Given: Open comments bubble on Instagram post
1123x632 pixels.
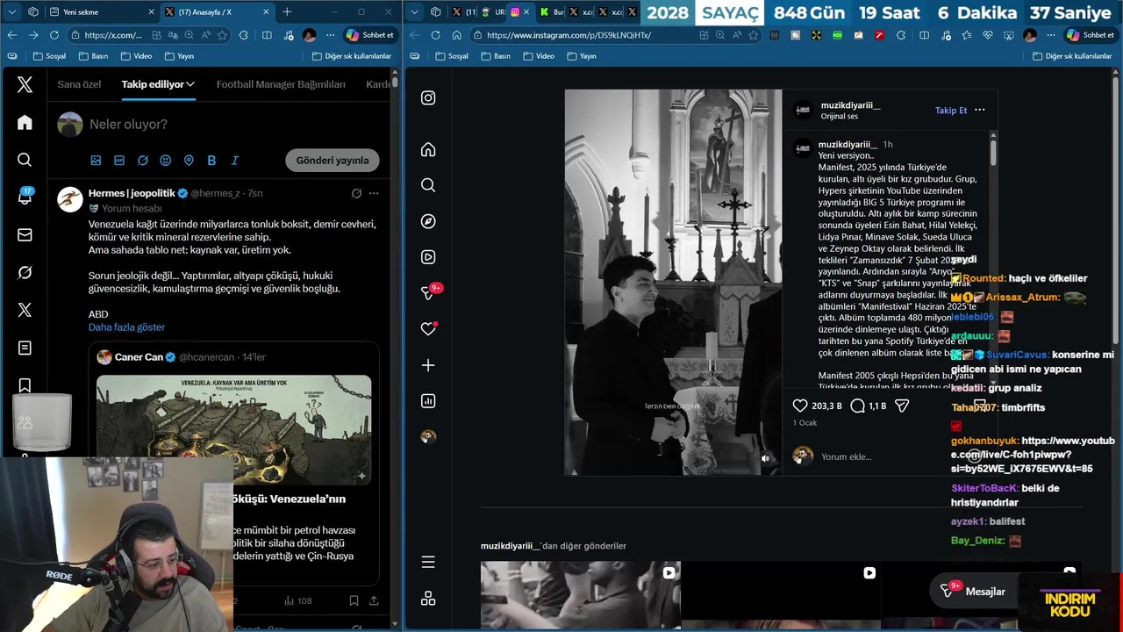Looking at the screenshot, I should click(x=858, y=406).
